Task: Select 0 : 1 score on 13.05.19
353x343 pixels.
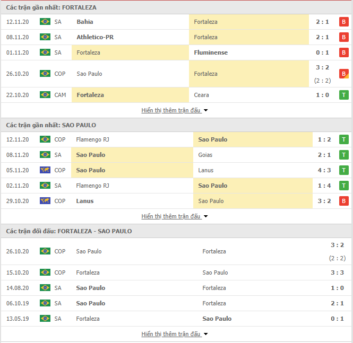Action: [x=337, y=319]
